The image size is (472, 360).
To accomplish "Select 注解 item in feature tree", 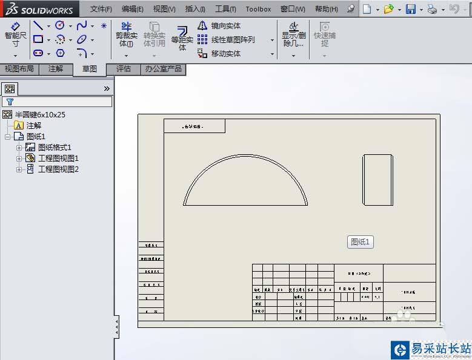I will click(x=33, y=126).
